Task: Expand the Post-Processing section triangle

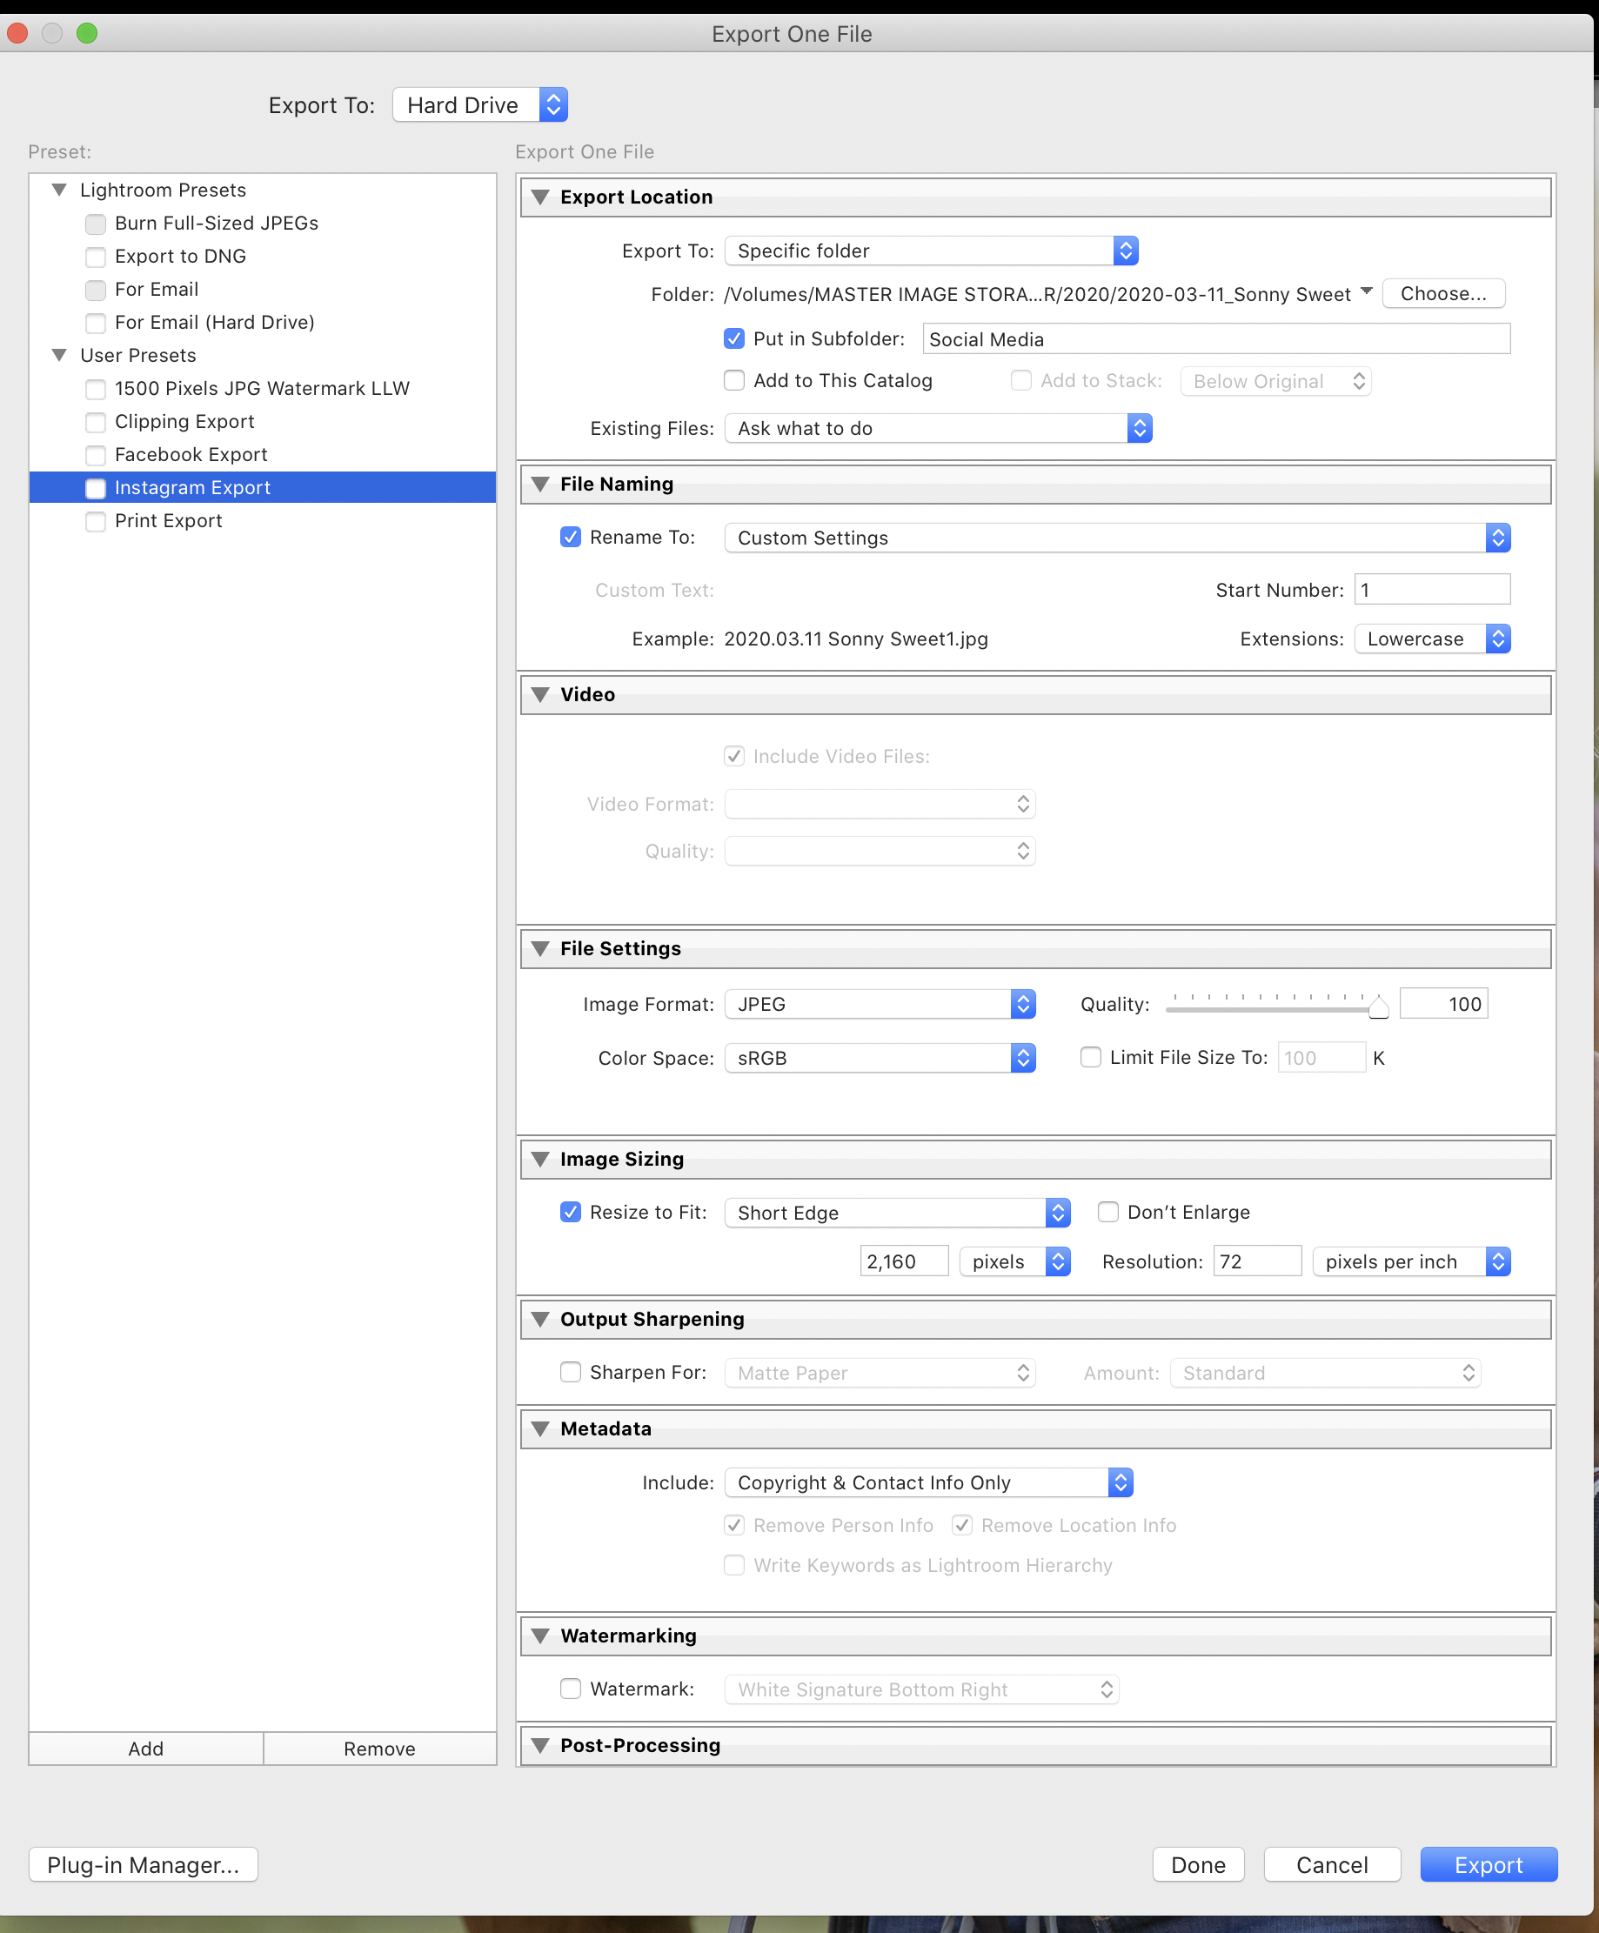Action: 540,1745
